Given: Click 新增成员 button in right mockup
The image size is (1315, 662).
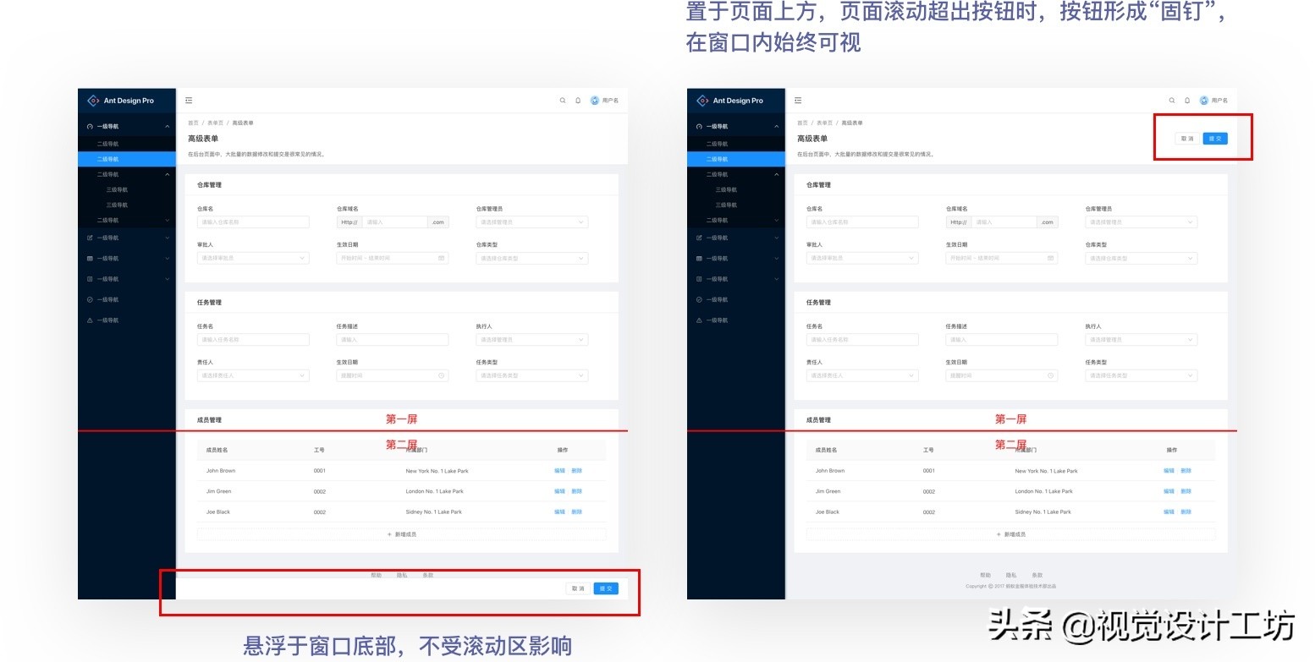Looking at the screenshot, I should click(1011, 534).
